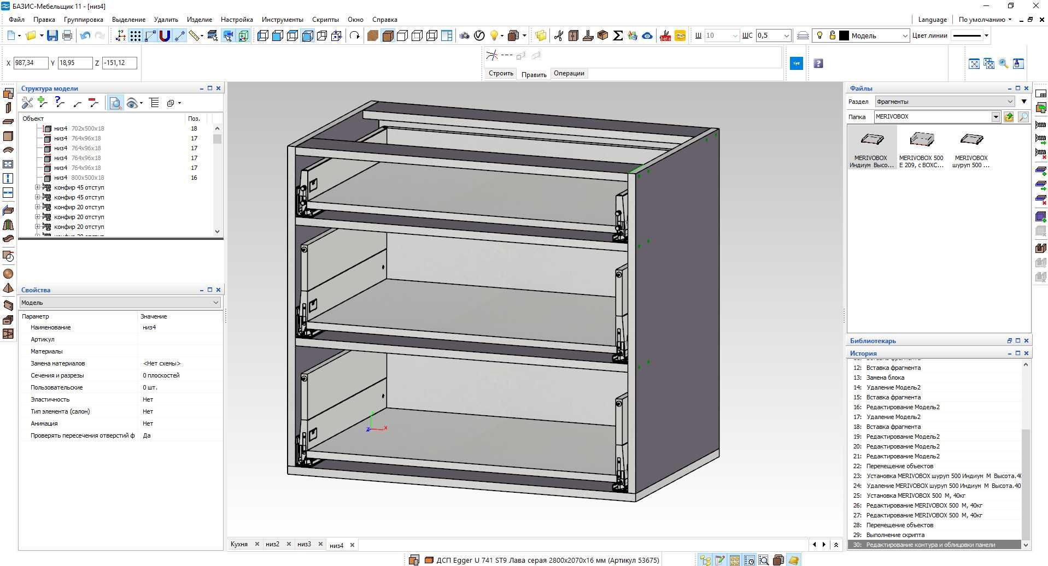
Task: Click the rotate view arrow icon
Action: coord(355,36)
